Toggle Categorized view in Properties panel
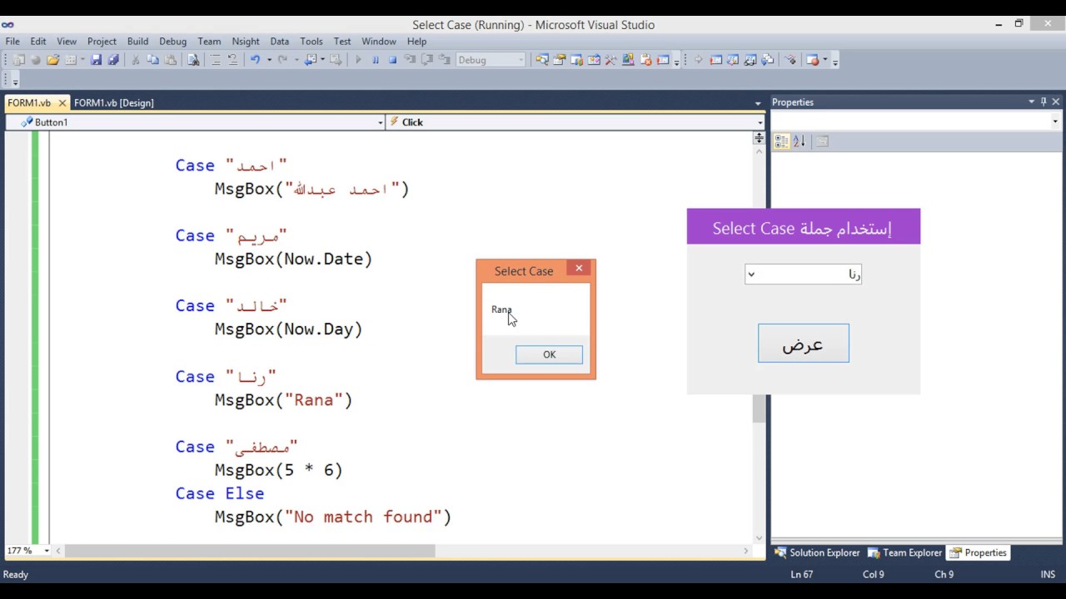 click(781, 141)
